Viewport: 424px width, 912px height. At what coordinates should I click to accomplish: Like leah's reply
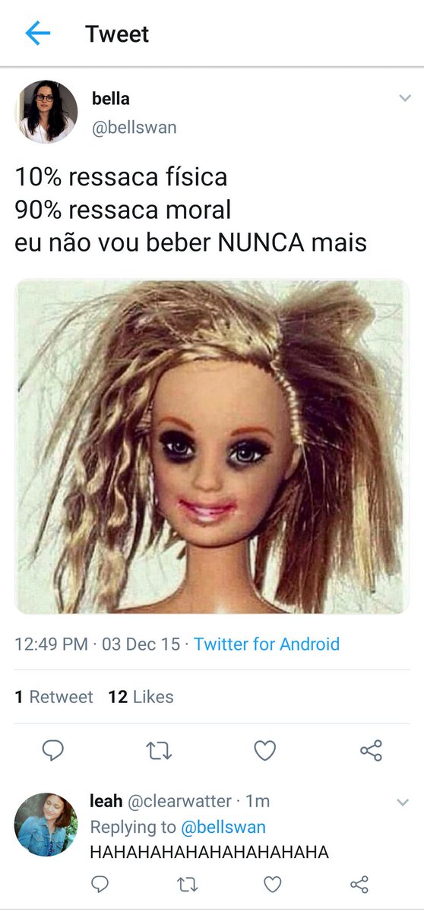tap(273, 883)
